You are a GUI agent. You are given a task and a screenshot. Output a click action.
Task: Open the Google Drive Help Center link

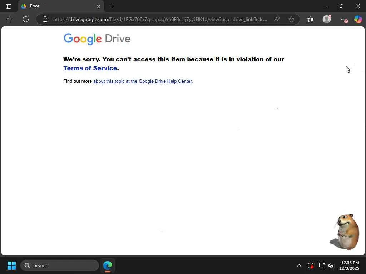pyautogui.click(x=142, y=81)
